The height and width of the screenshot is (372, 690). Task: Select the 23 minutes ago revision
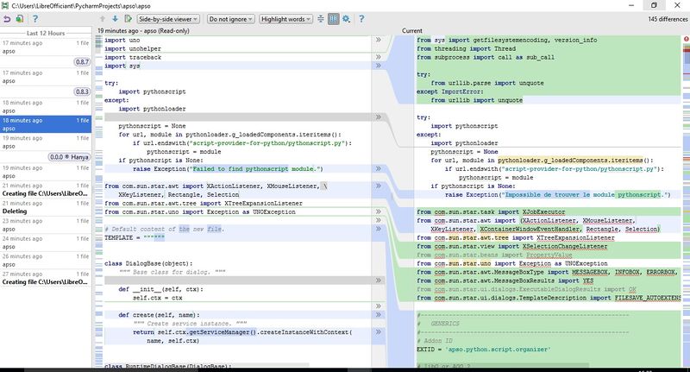(46, 225)
